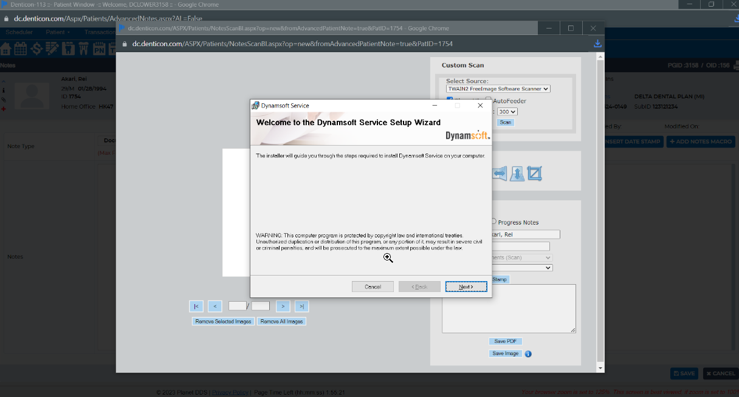Click the Scheduler menu item
Image resolution: width=739 pixels, height=397 pixels.
[x=19, y=32]
